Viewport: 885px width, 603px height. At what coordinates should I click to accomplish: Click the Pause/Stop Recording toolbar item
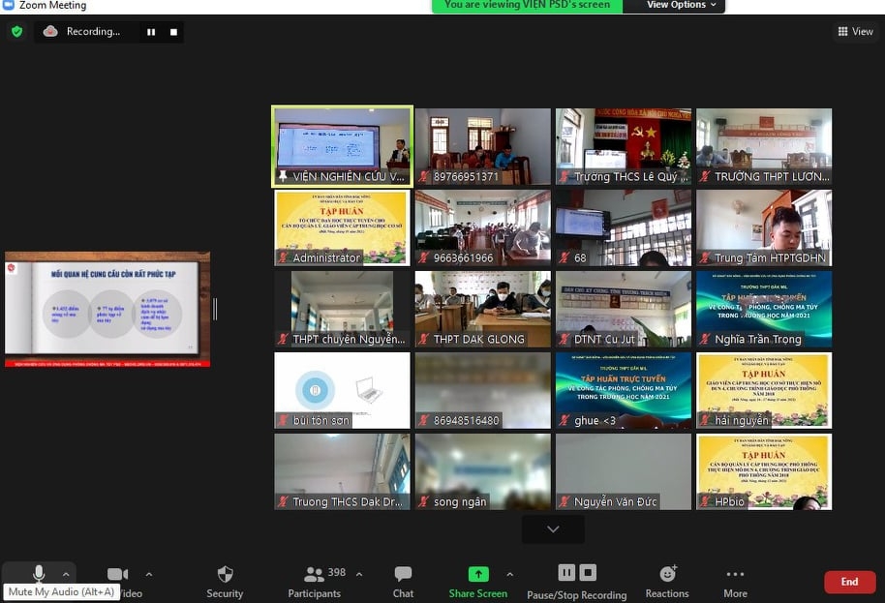point(576,581)
